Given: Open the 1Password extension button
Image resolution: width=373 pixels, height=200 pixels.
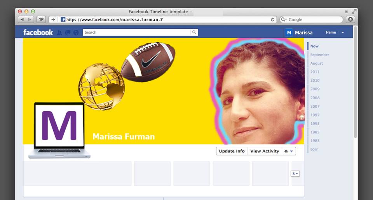Looking at the screenshot, I should tap(41, 19).
